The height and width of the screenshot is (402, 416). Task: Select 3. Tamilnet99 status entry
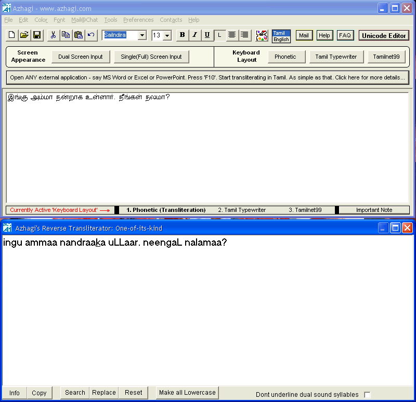[x=305, y=210]
